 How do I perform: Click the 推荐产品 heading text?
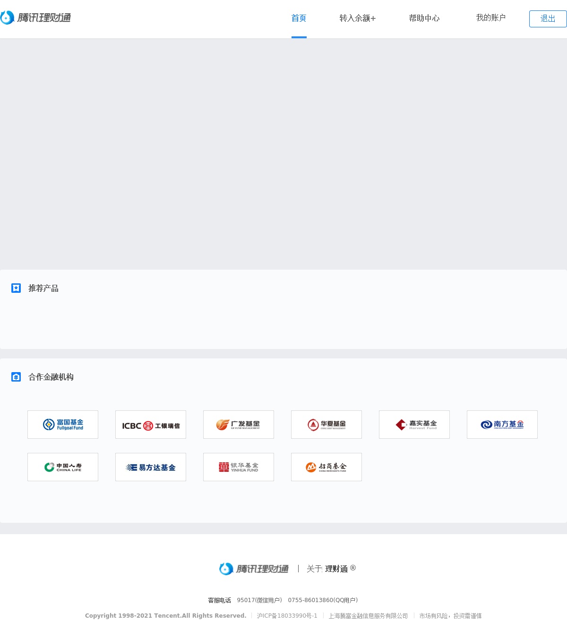[43, 288]
